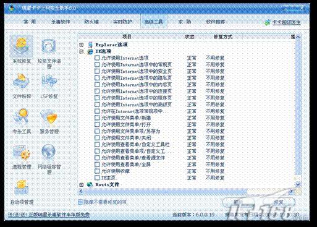317x227 pixels.
Task: Check 允许使用Internet选项中的常规页 checkbox
Action: (x=97, y=64)
